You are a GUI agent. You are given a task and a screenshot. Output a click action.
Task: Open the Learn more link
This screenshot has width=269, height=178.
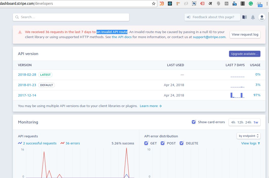(151, 106)
